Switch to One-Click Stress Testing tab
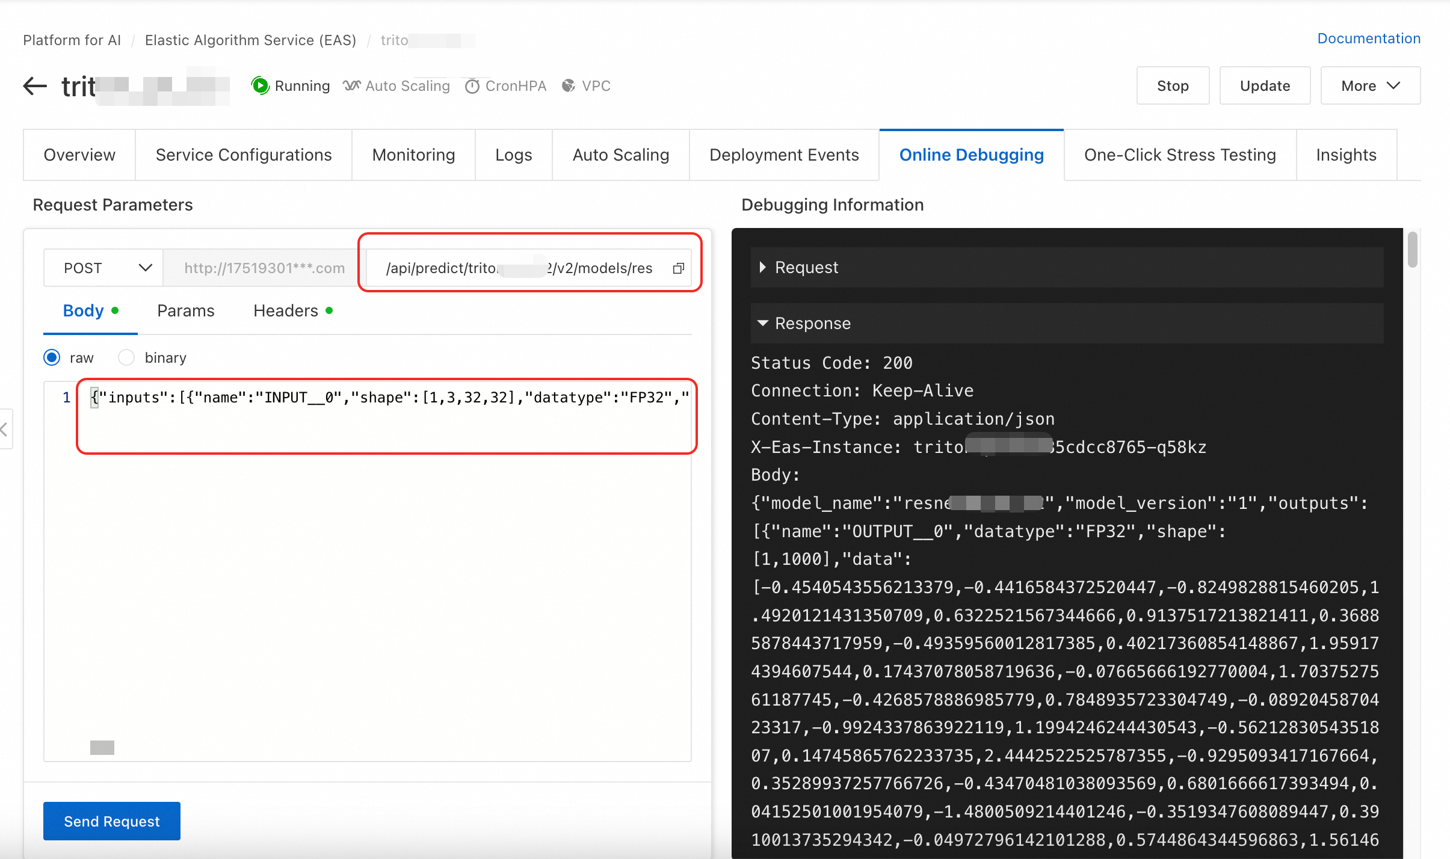This screenshot has height=859, width=1450. (1179, 155)
